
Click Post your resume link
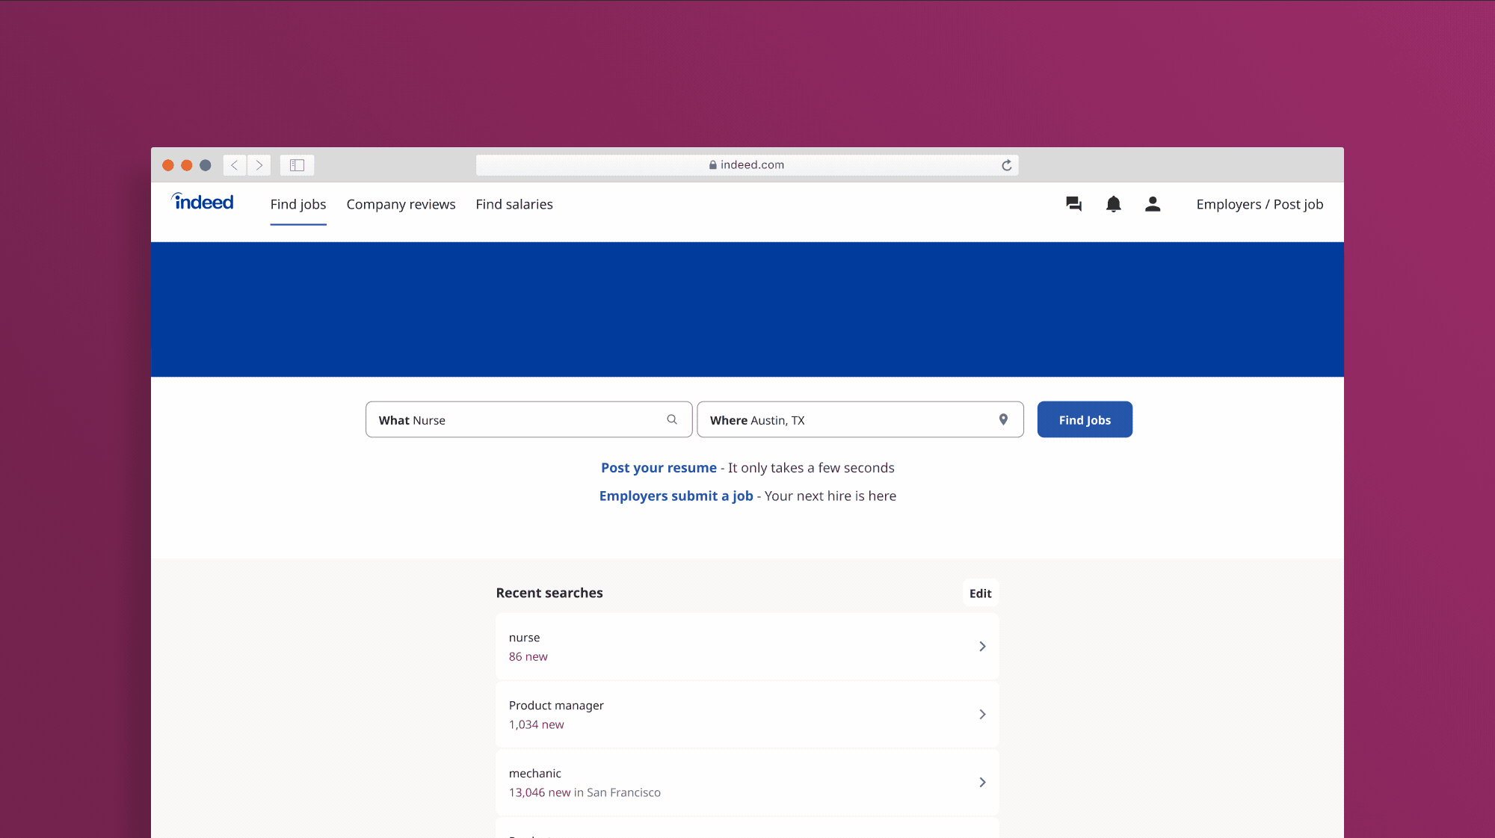(x=659, y=468)
